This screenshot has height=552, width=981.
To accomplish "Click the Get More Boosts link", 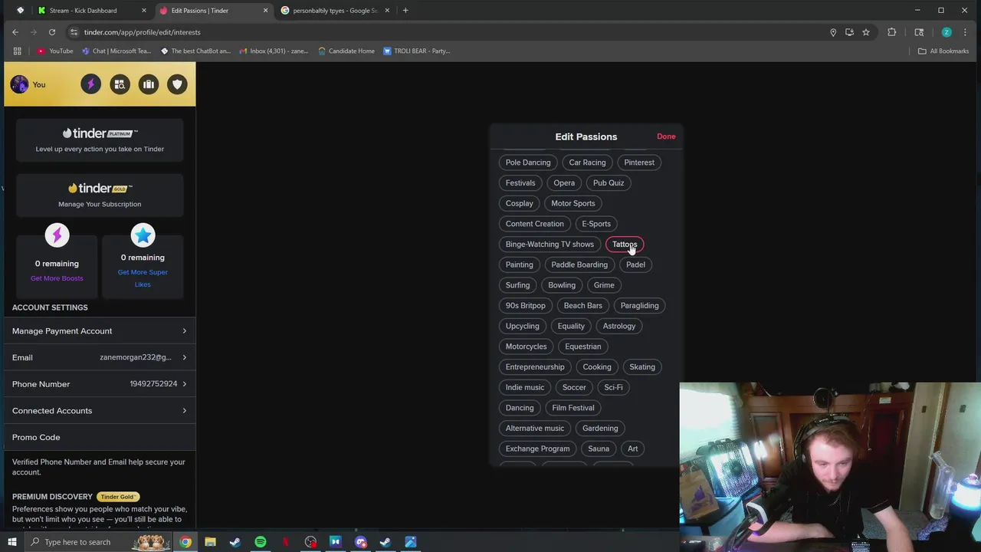I will click(57, 278).
